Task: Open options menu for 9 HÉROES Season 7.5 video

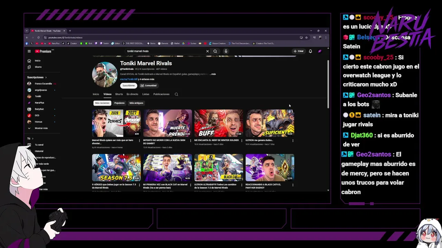Action: pyautogui.click(x=140, y=185)
